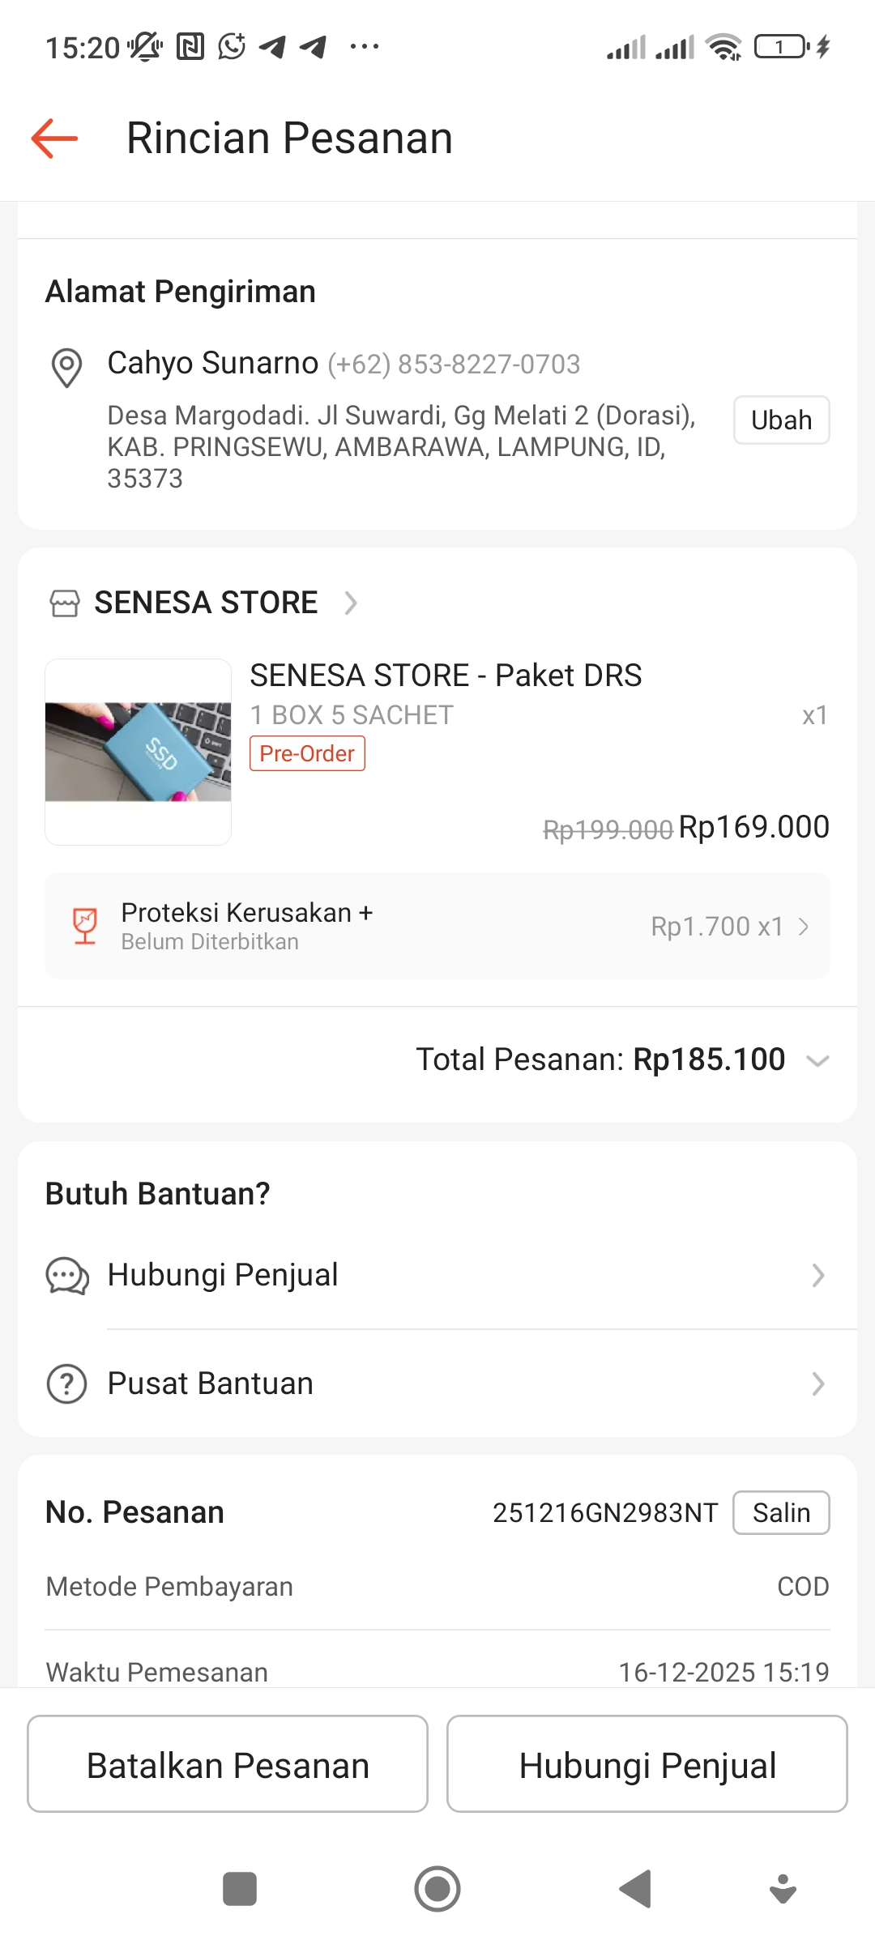Tap the chat bubble icon for seller
The height and width of the screenshot is (1944, 875).
pyautogui.click(x=67, y=1276)
